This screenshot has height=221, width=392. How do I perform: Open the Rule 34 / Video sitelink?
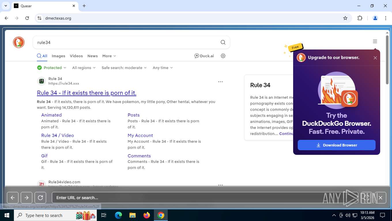click(57, 135)
